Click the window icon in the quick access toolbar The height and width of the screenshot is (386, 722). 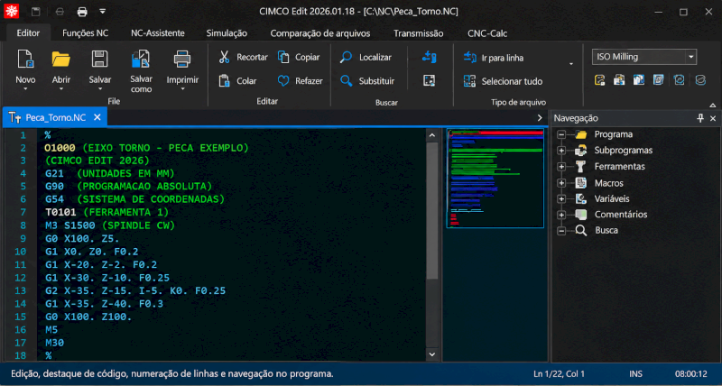click(x=36, y=12)
